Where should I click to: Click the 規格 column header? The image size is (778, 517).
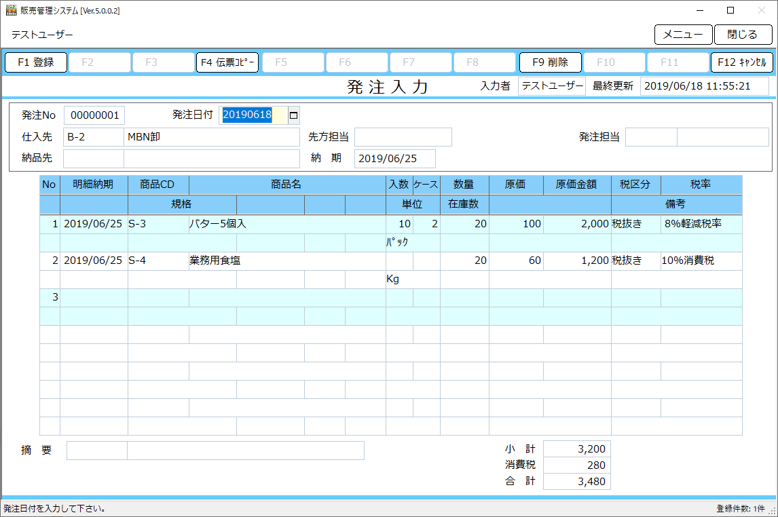[x=182, y=204]
